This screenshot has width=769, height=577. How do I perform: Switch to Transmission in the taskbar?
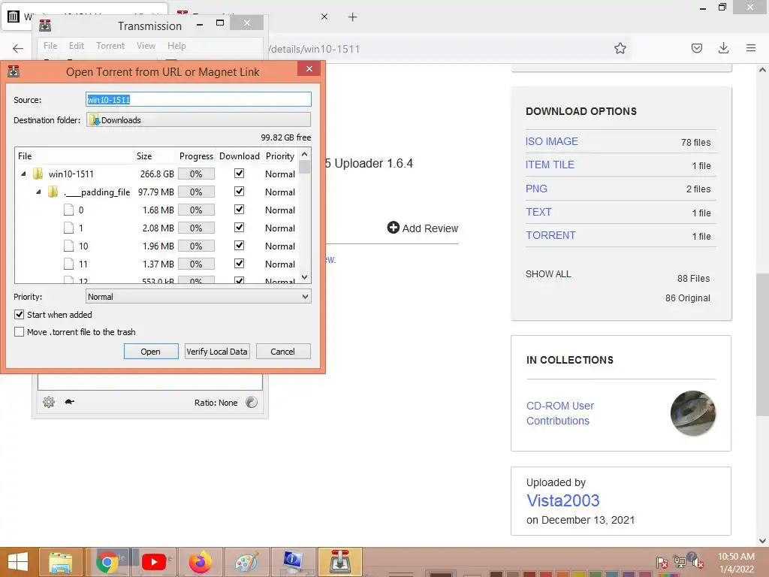tap(339, 562)
